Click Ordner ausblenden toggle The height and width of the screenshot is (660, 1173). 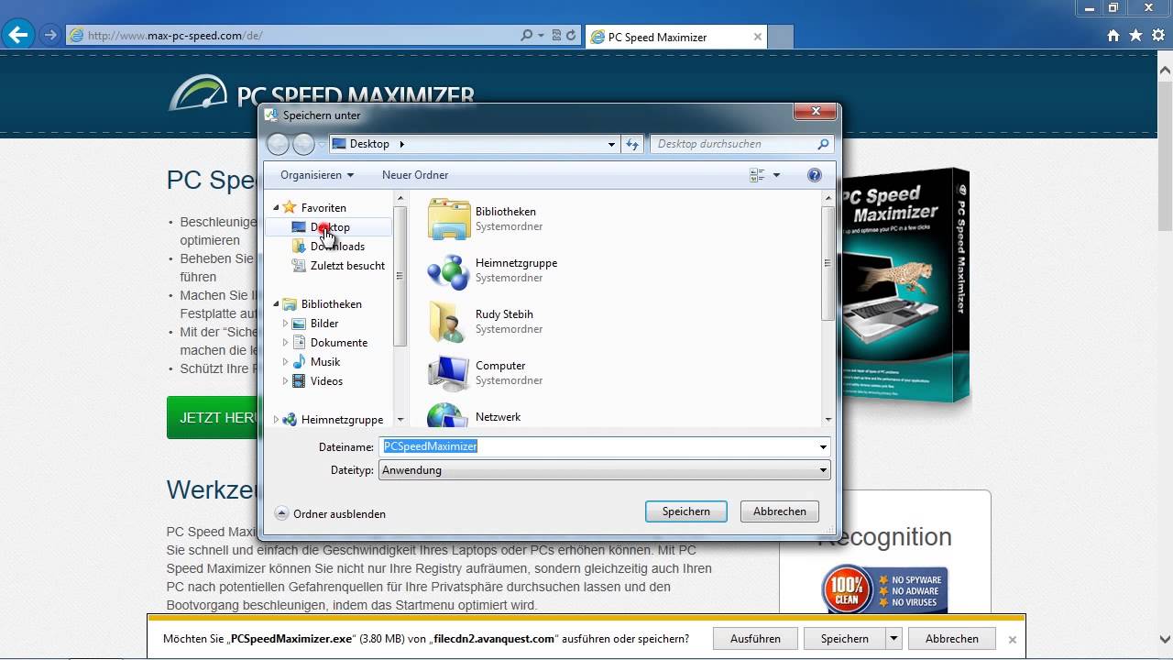tap(331, 514)
